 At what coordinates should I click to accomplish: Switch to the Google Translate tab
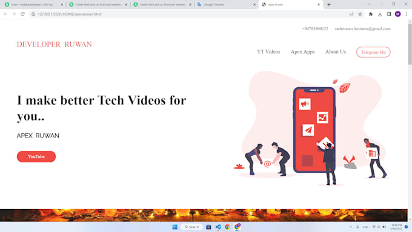click(227, 4)
